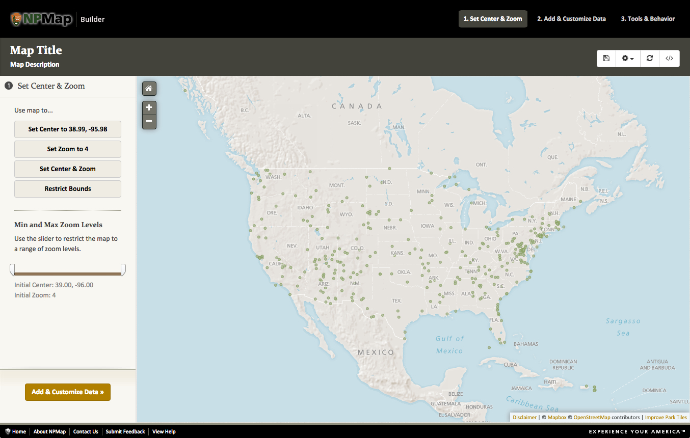Click the NPMap logo
This screenshot has width=690, height=438.
tap(41, 19)
